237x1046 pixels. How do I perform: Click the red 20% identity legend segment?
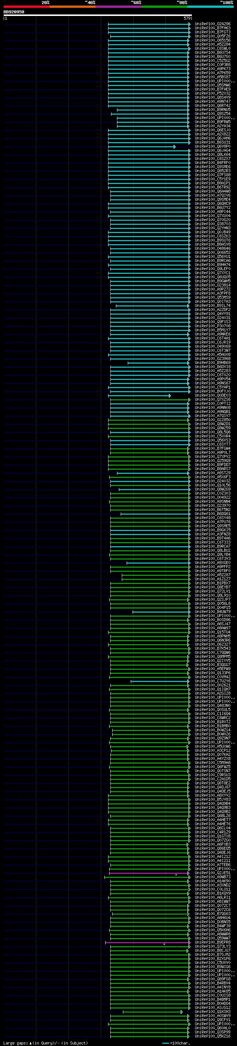[26, 7]
